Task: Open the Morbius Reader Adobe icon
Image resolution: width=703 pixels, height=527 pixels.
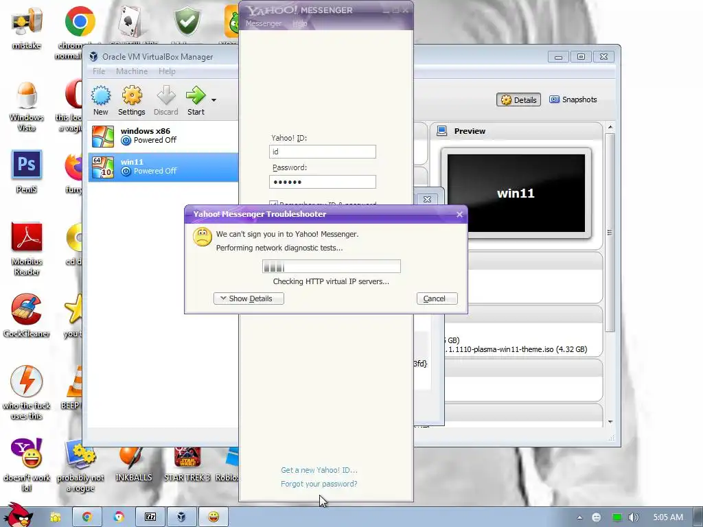Action: (27, 236)
